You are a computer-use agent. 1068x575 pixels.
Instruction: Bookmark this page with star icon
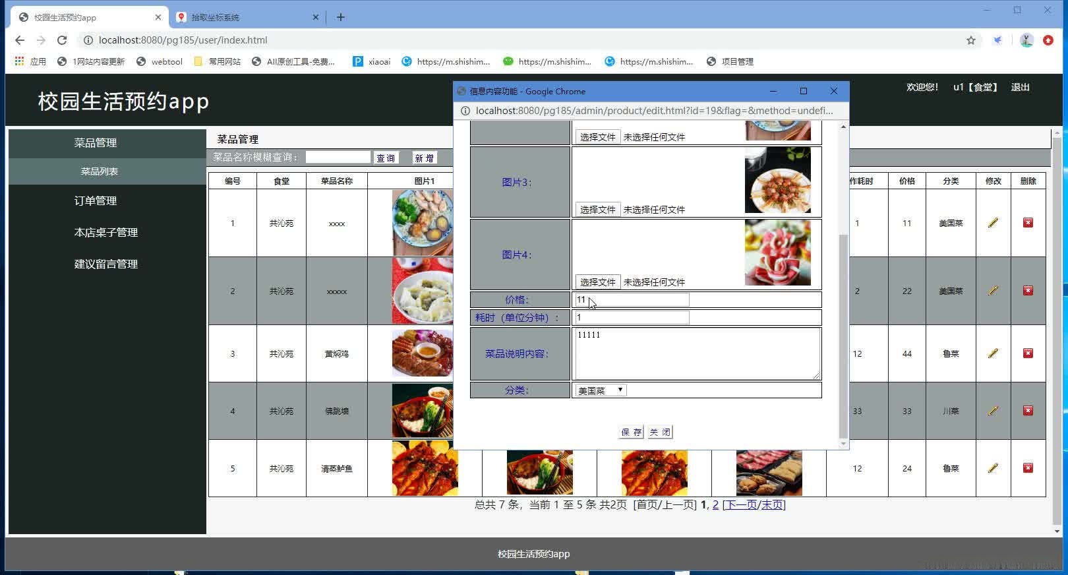coord(971,40)
